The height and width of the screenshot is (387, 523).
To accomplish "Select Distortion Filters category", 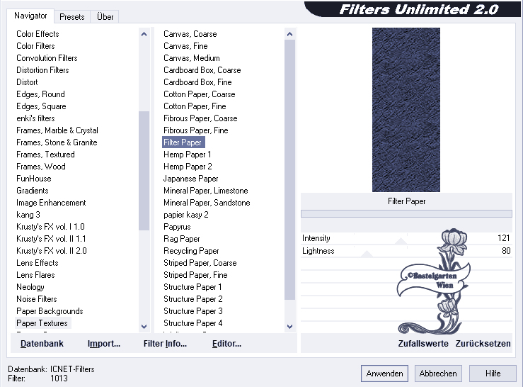I will coord(42,70).
